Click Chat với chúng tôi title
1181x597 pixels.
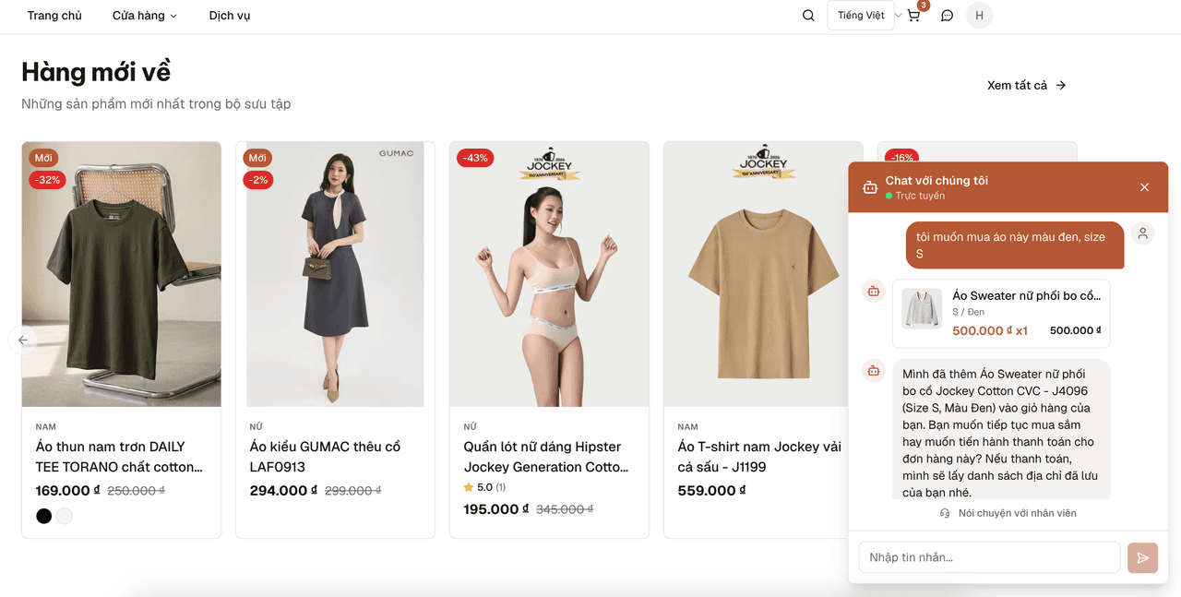[936, 181]
